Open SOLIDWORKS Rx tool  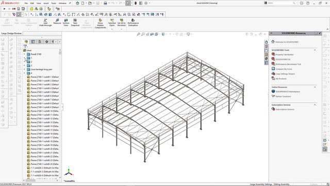(x=280, y=59)
